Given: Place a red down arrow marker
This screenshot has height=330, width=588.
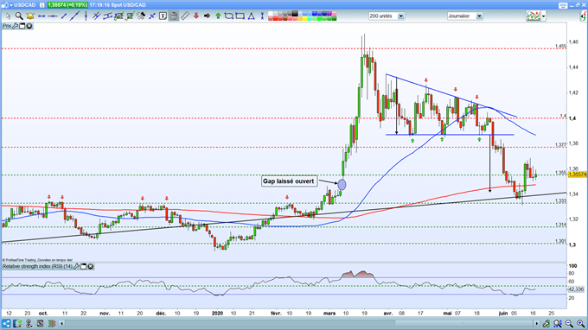Looking at the screenshot, I should (x=195, y=16).
